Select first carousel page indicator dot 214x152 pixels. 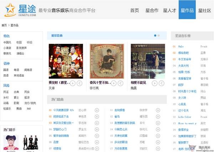(x=155, y=36)
